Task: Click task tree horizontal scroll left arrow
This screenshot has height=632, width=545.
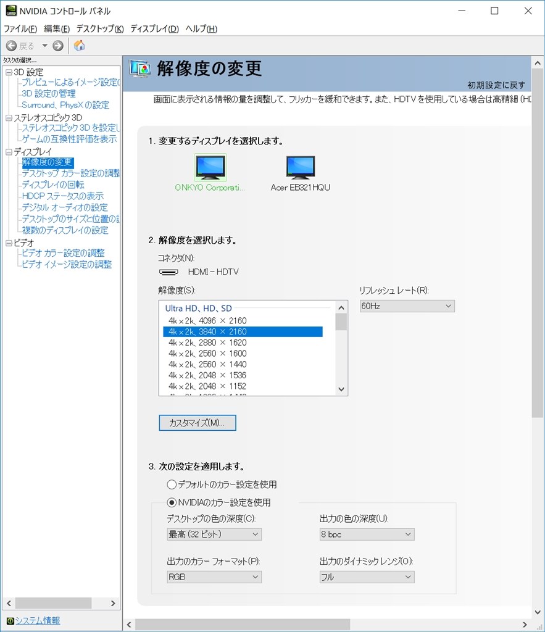Action: (x=9, y=604)
